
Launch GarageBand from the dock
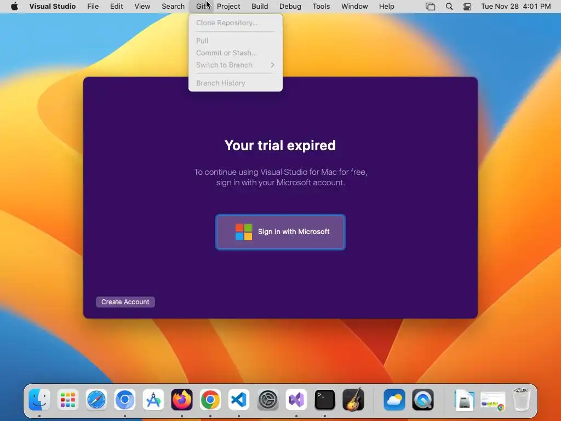pos(353,400)
